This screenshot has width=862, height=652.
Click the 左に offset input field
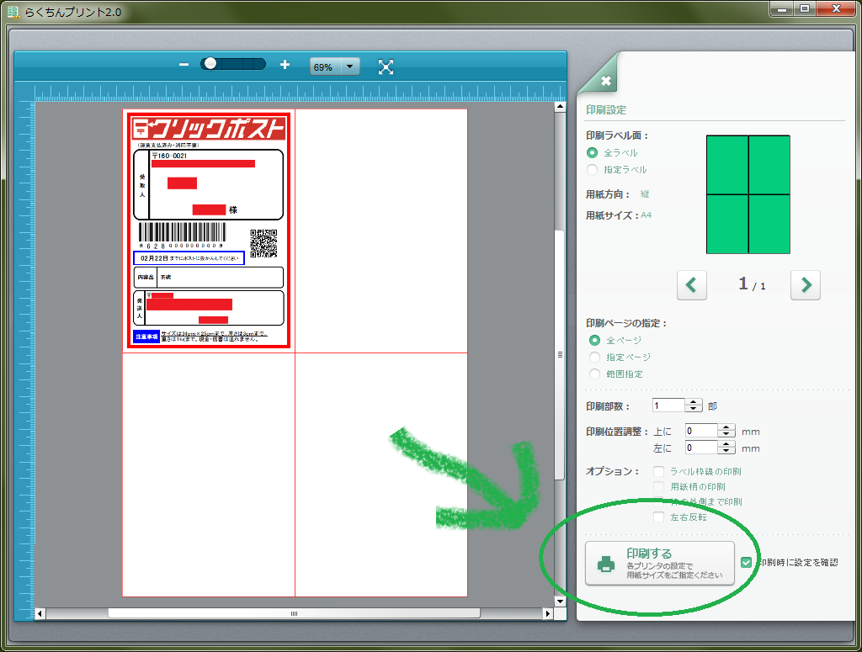pos(701,448)
